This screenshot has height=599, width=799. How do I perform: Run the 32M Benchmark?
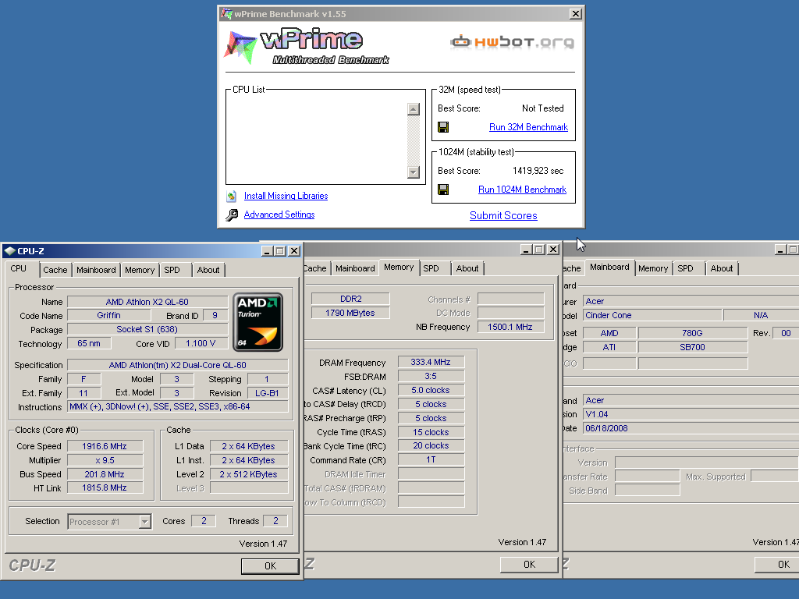pyautogui.click(x=528, y=127)
